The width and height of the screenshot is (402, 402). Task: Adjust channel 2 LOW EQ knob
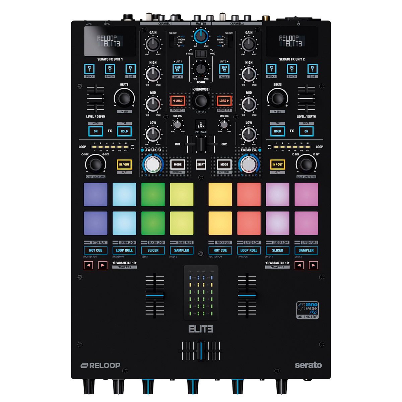pyautogui.click(x=249, y=134)
